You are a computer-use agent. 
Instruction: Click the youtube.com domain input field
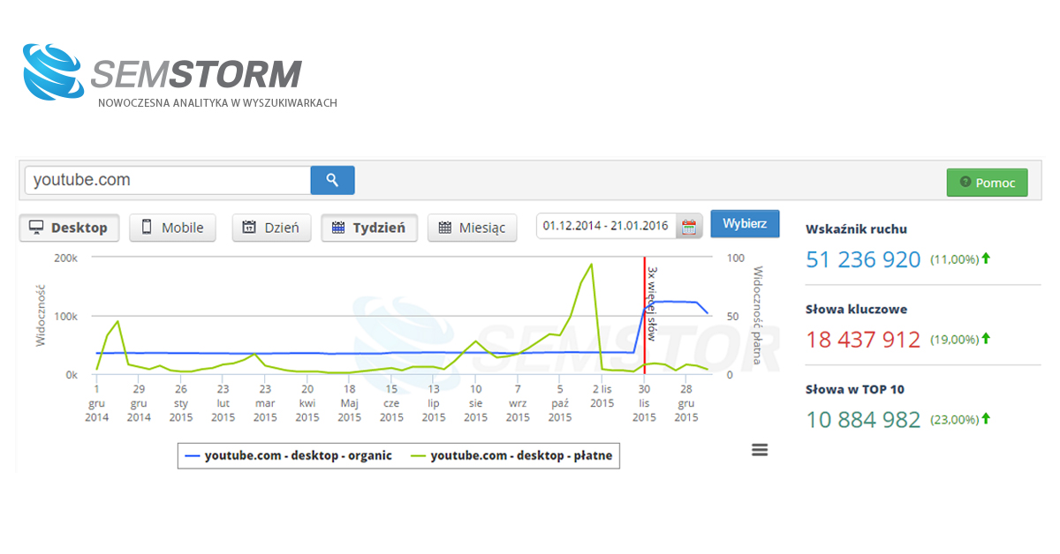(x=168, y=180)
